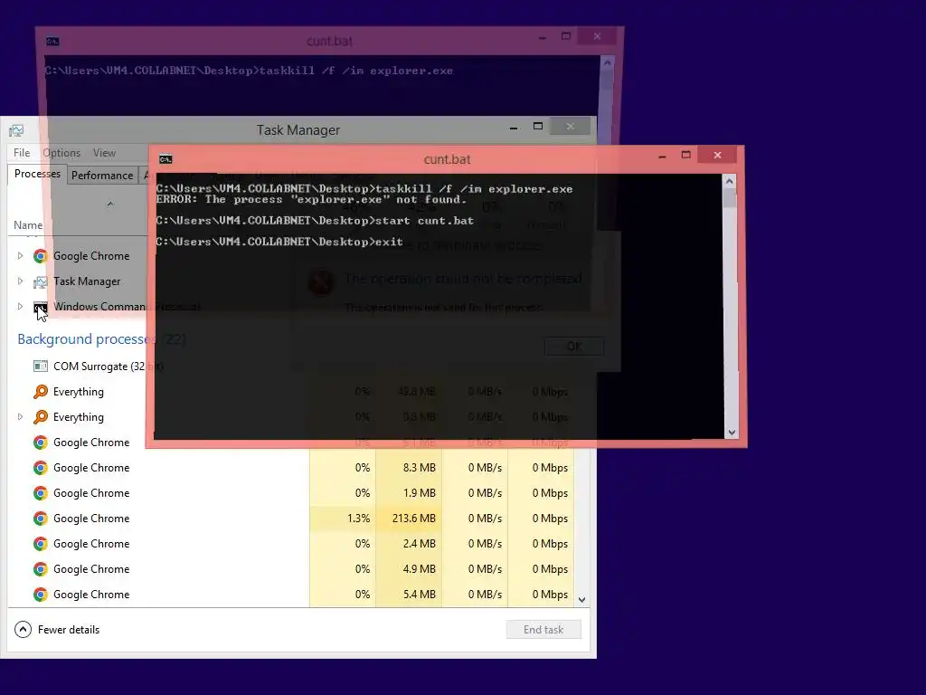Viewport: 926px width, 695px height.
Task: Expand the Windows Command Processor entry
Action: [20, 307]
